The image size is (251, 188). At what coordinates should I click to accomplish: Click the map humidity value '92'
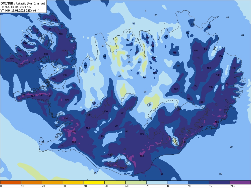(x=188, y=33)
